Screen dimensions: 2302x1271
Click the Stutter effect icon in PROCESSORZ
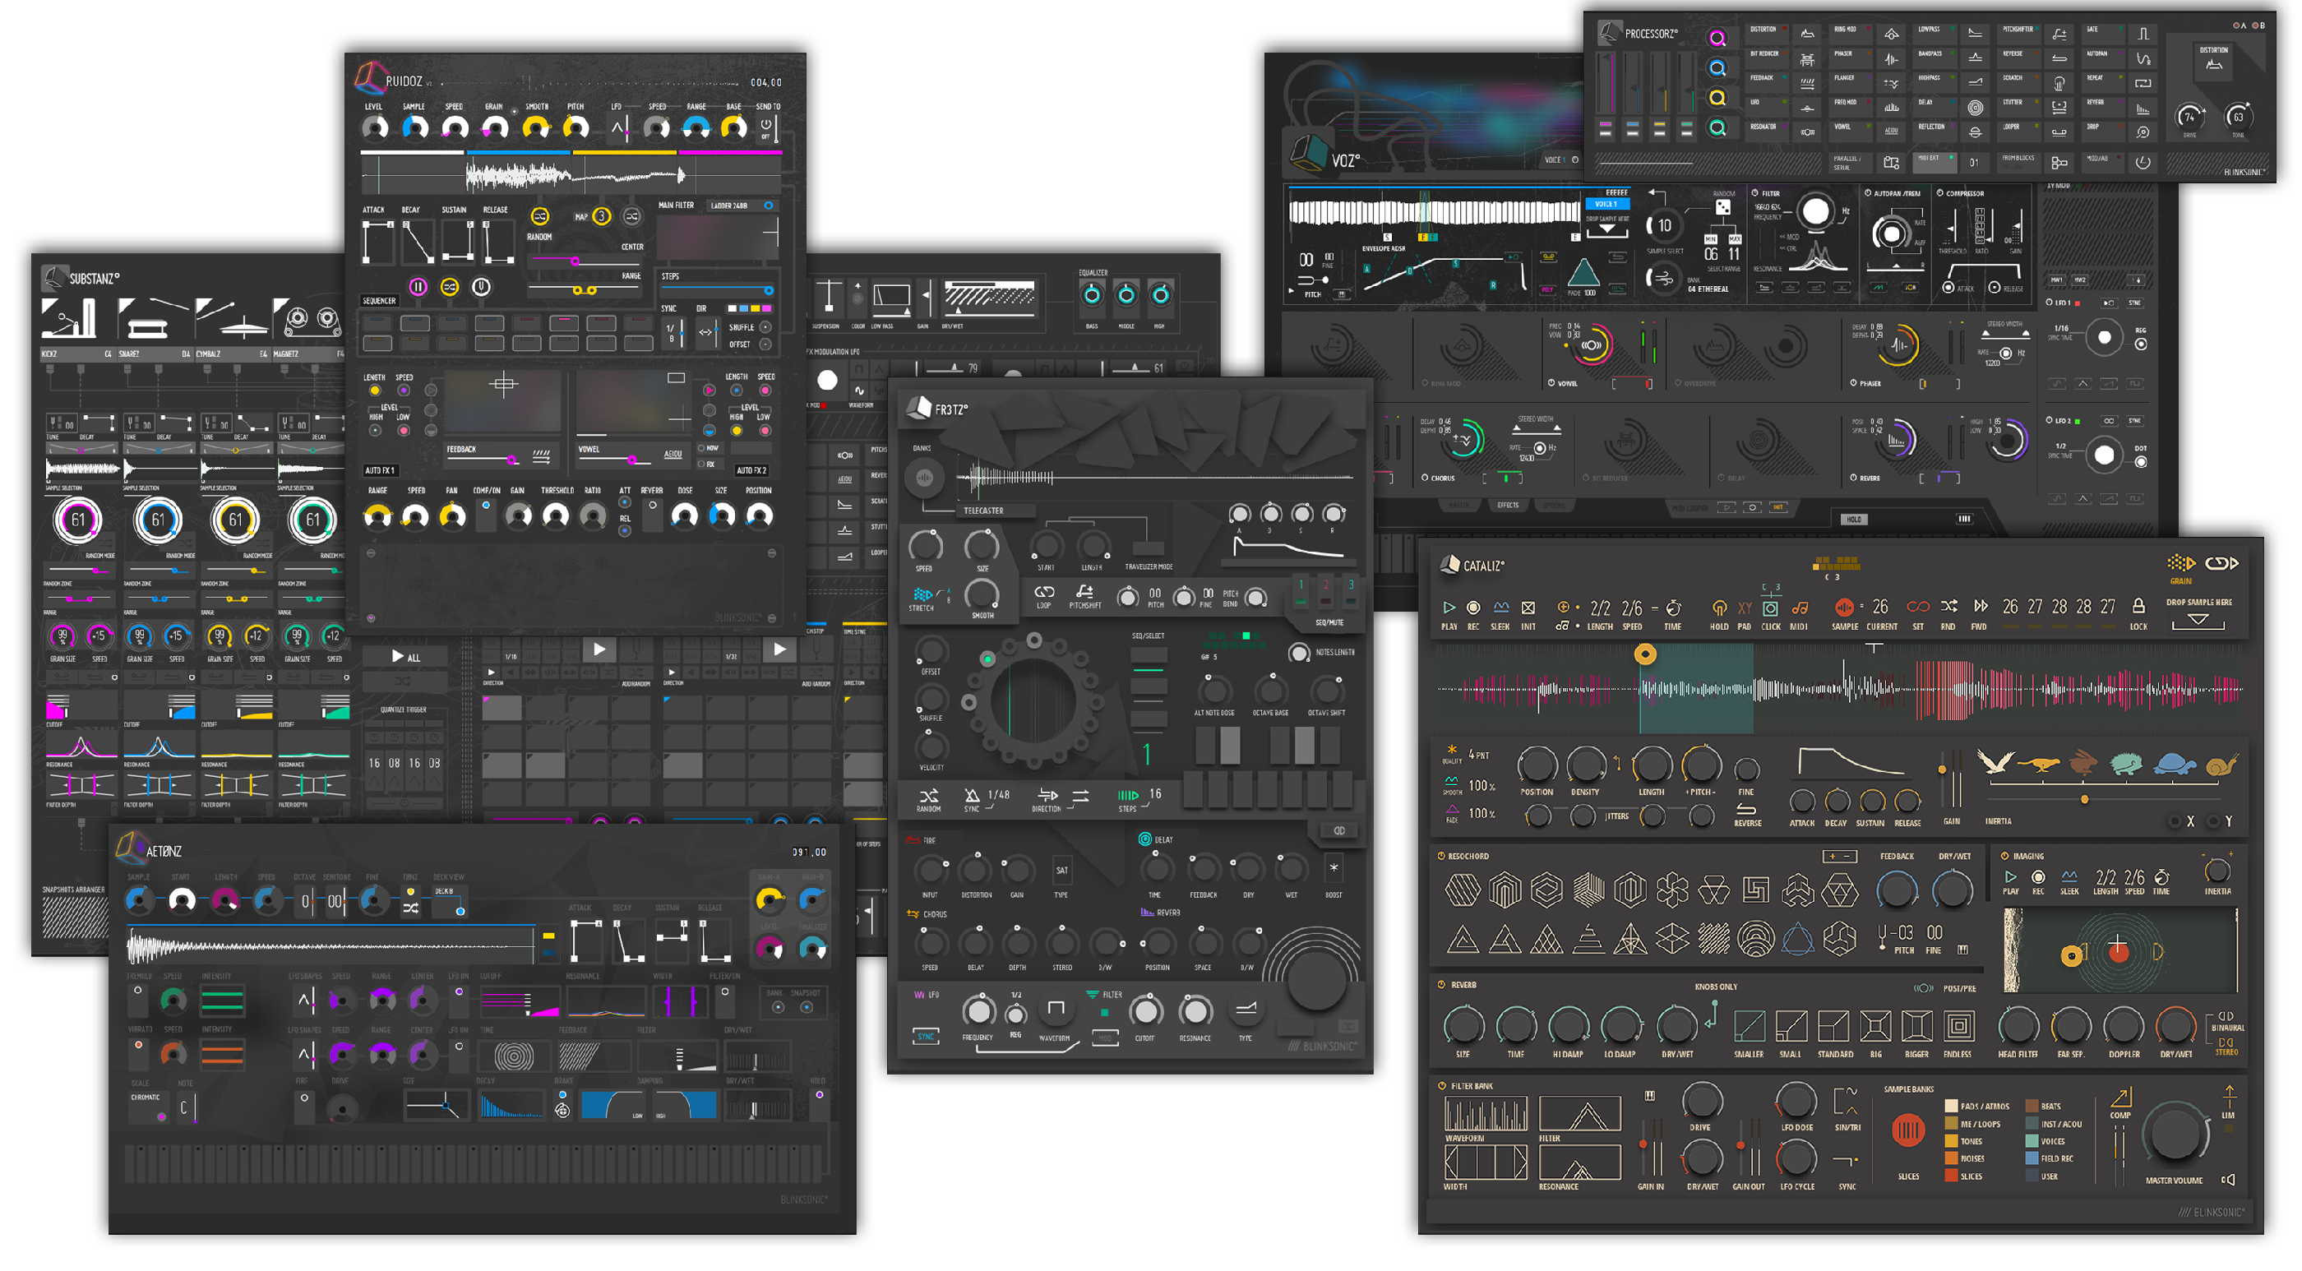click(x=2059, y=109)
